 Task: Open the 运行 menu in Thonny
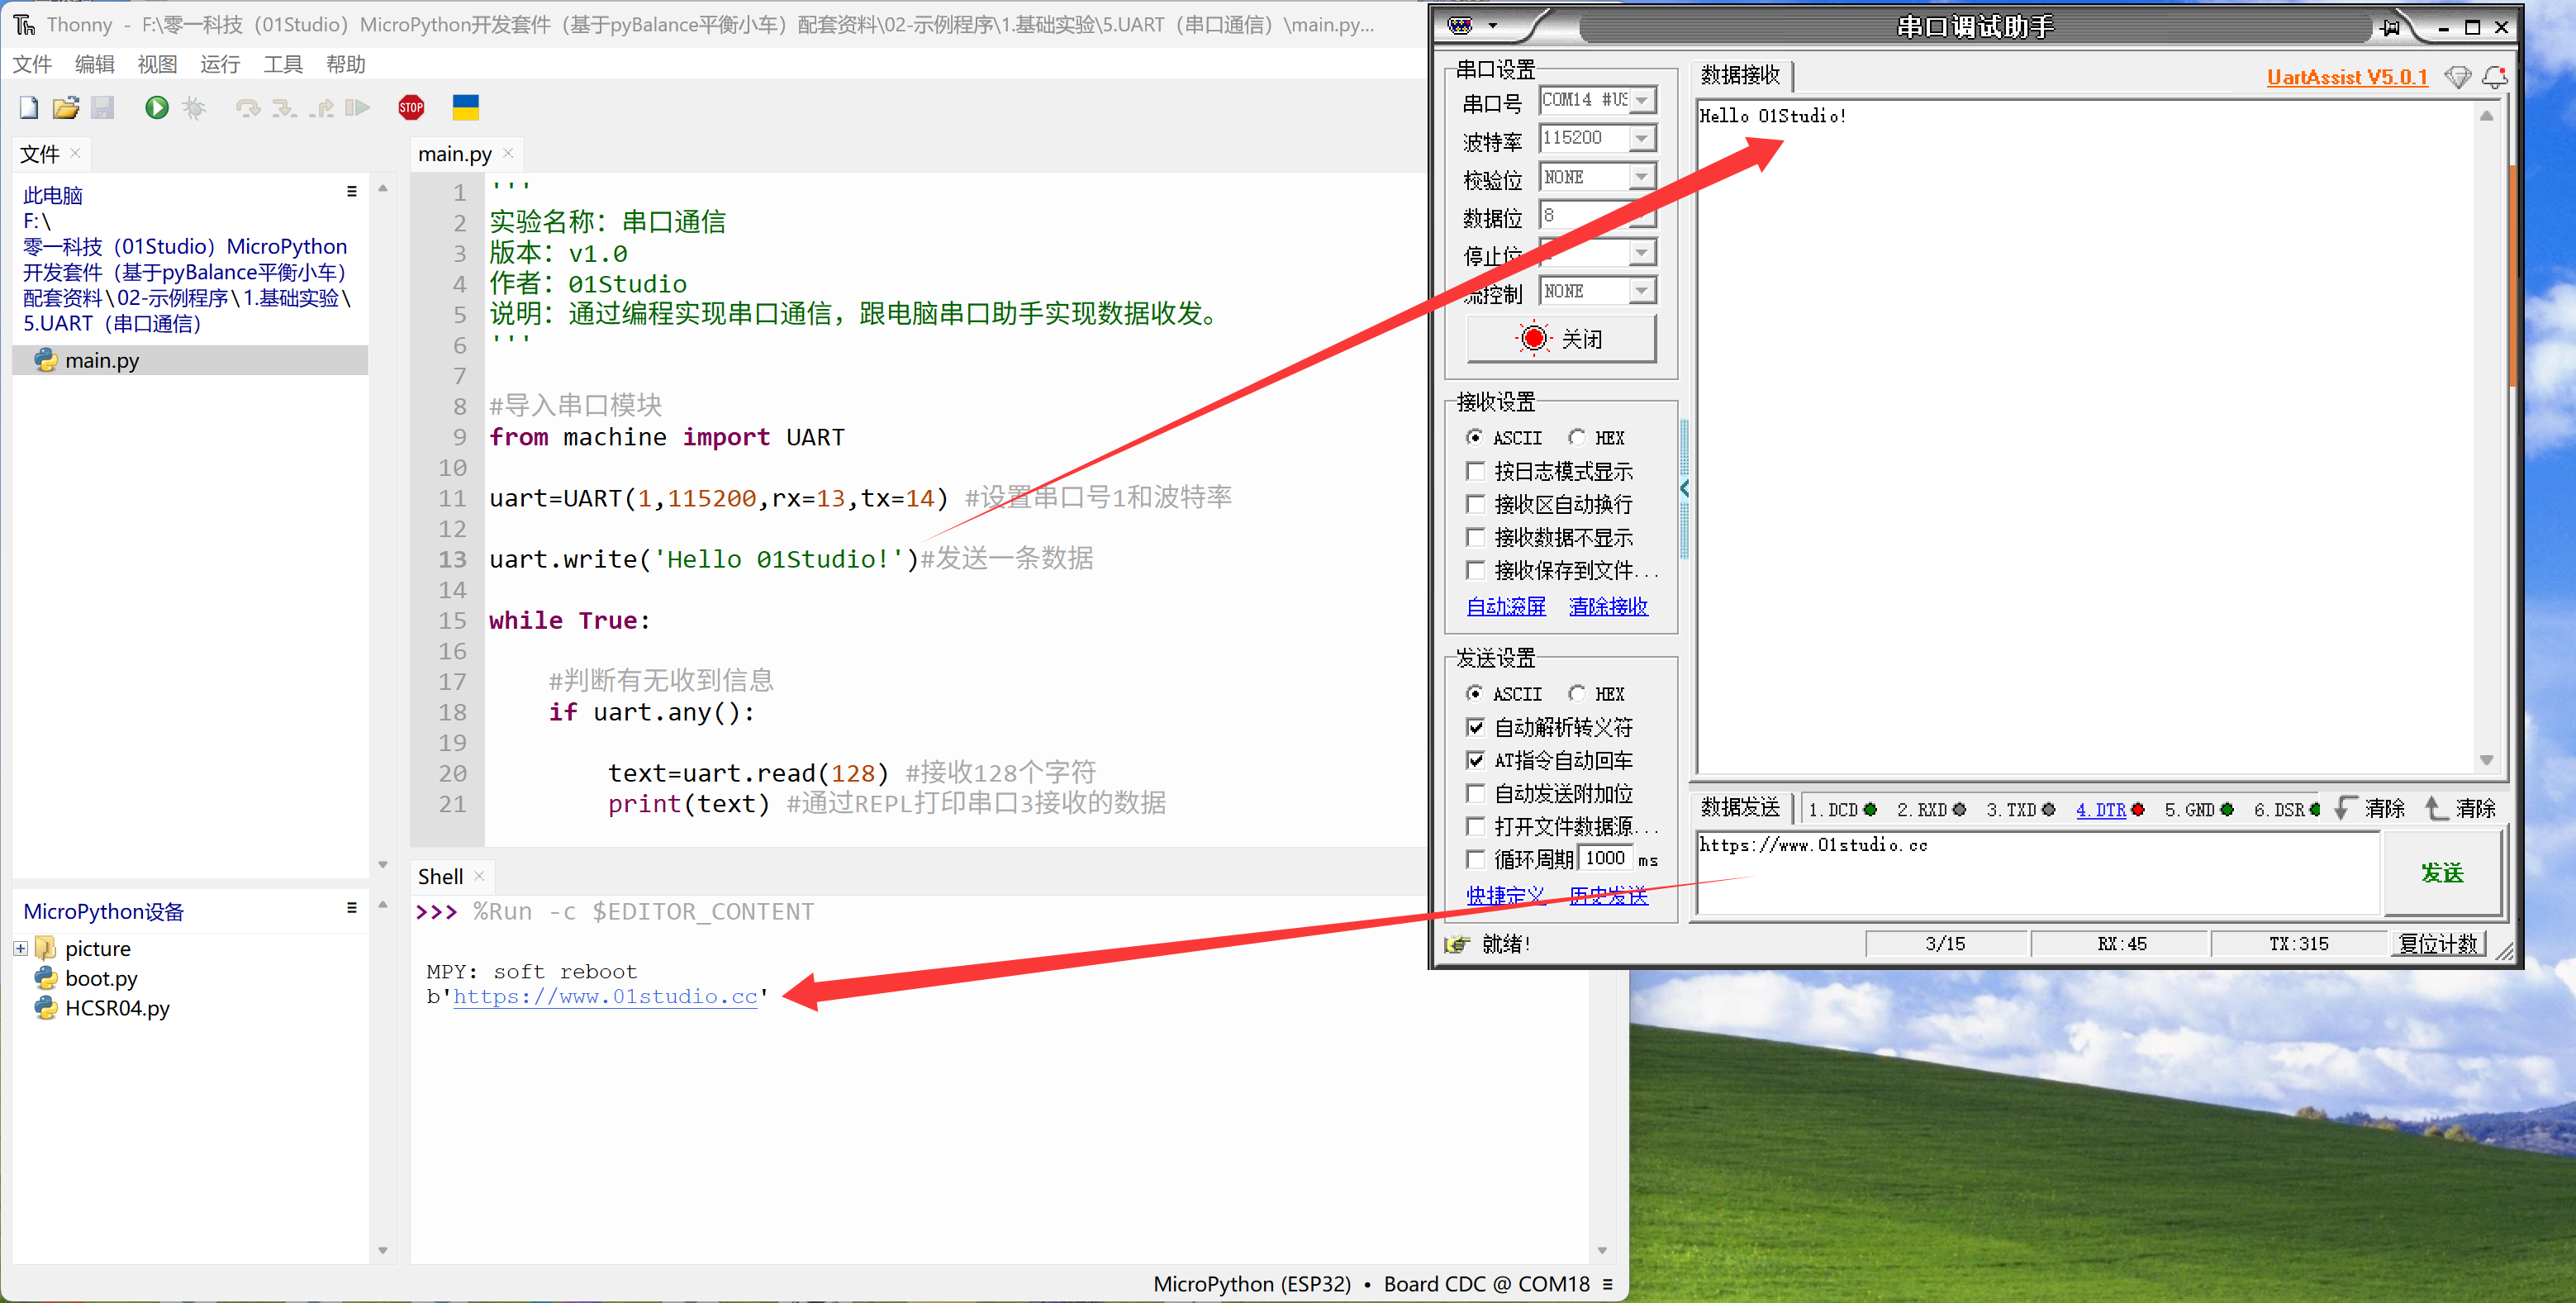(x=220, y=64)
